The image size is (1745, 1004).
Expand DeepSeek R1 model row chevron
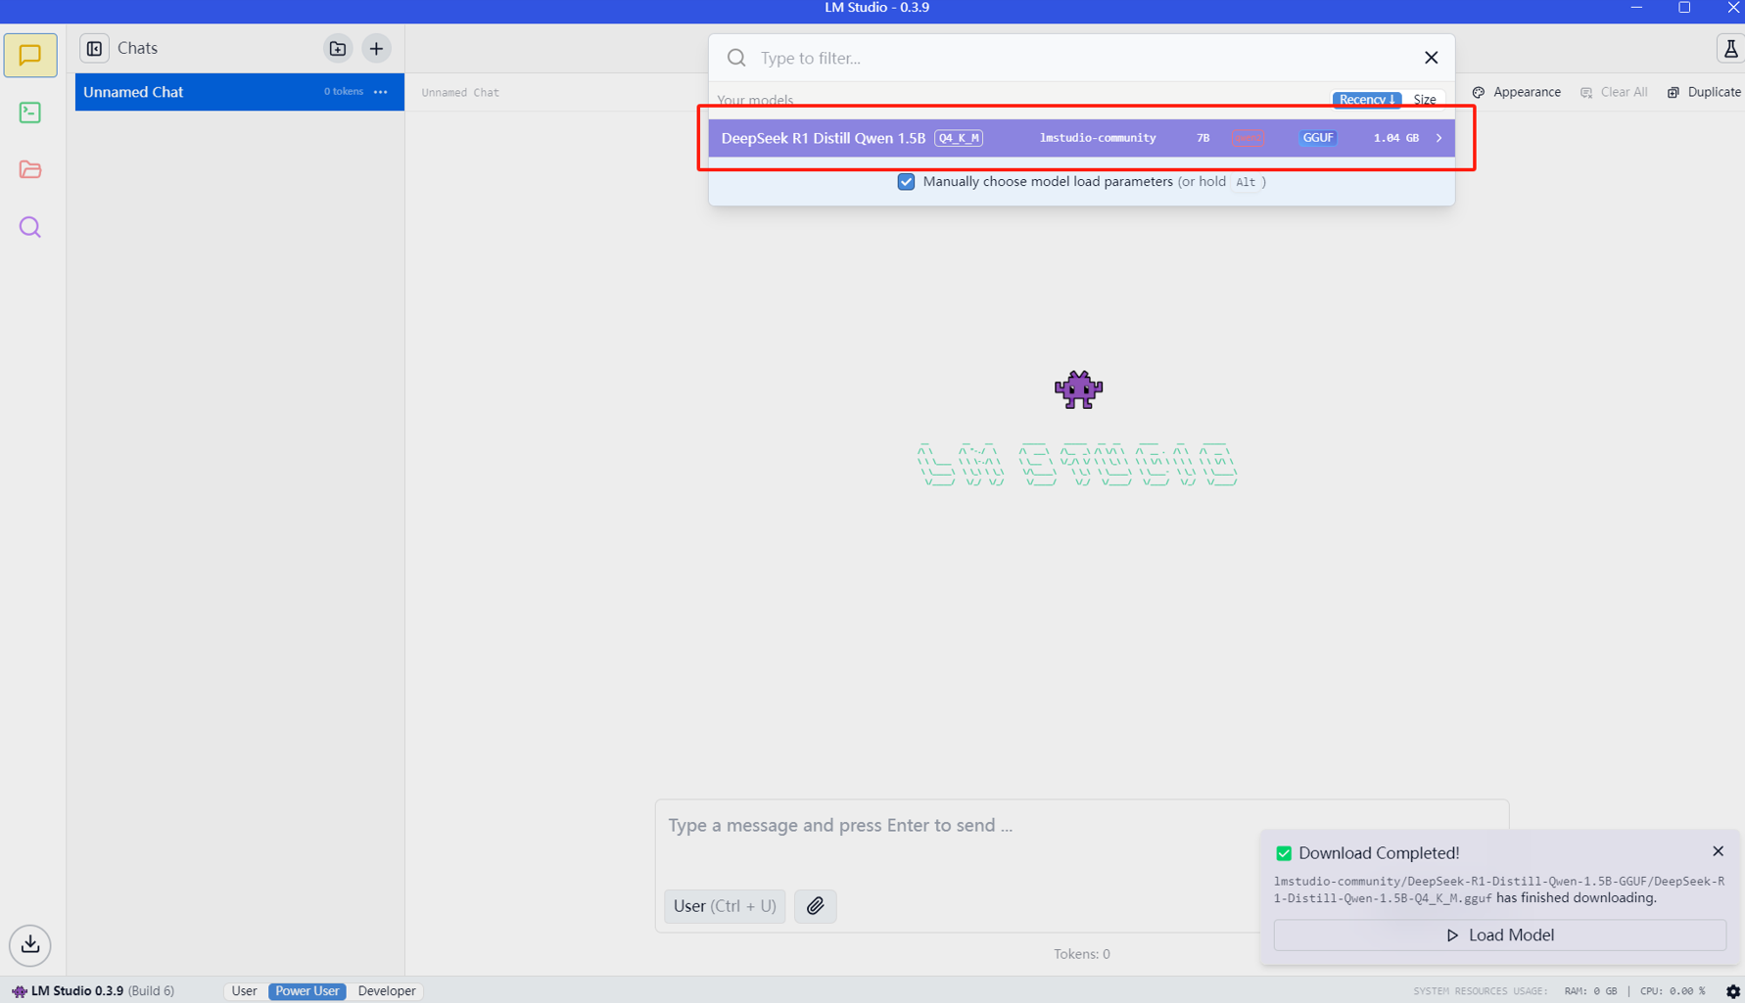pos(1438,138)
